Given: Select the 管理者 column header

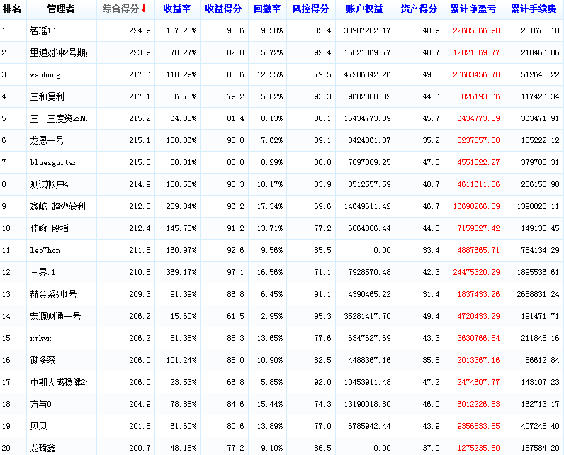Looking at the screenshot, I should point(60,9).
